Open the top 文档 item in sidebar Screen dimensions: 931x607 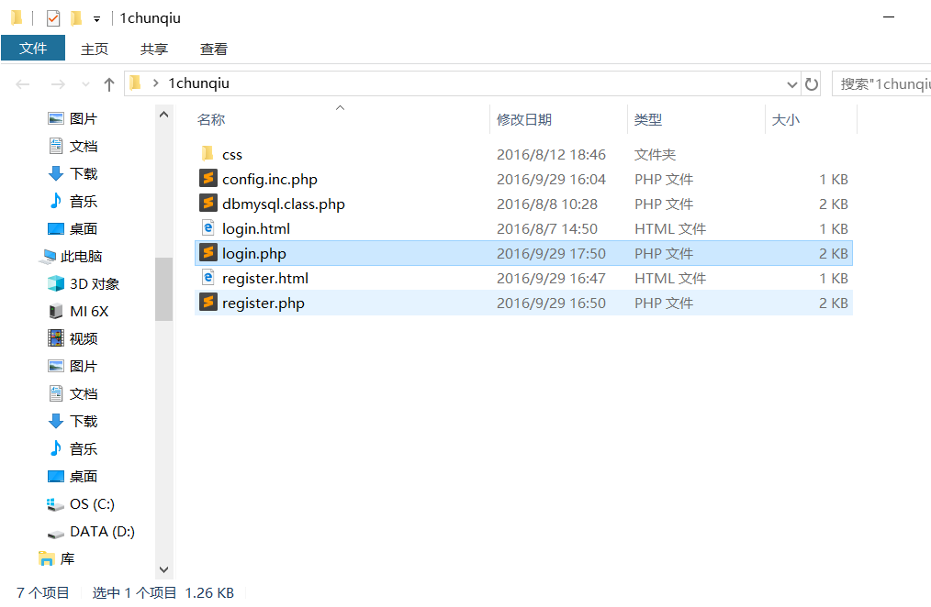pyautogui.click(x=73, y=146)
